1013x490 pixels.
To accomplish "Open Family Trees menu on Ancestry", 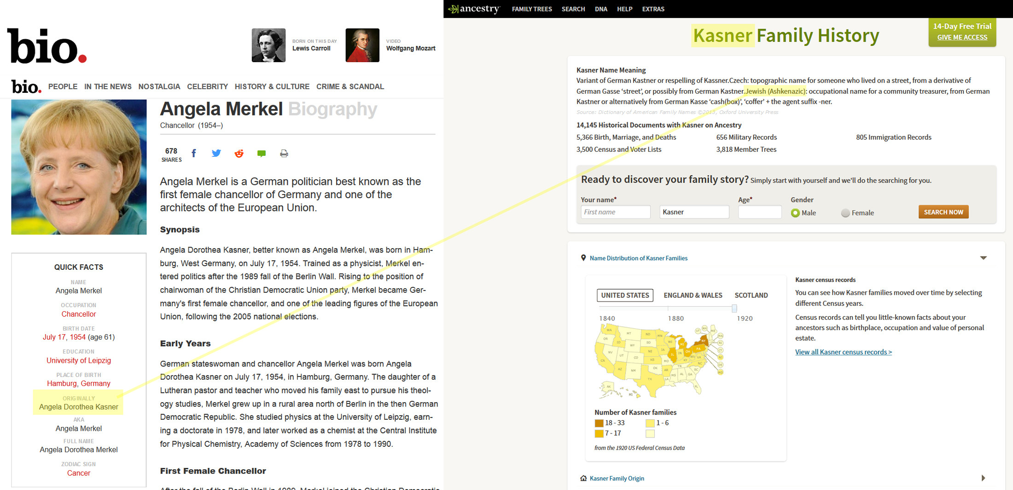I will coord(532,9).
